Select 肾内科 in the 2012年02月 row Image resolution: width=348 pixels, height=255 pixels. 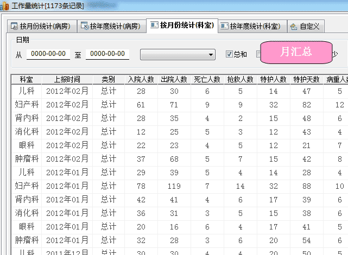pyautogui.click(x=27, y=118)
